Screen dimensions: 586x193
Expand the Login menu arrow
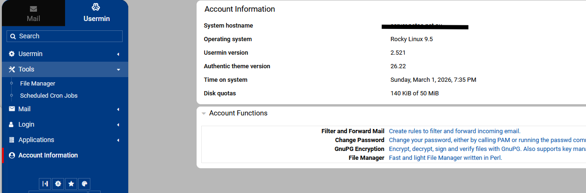tap(118, 125)
